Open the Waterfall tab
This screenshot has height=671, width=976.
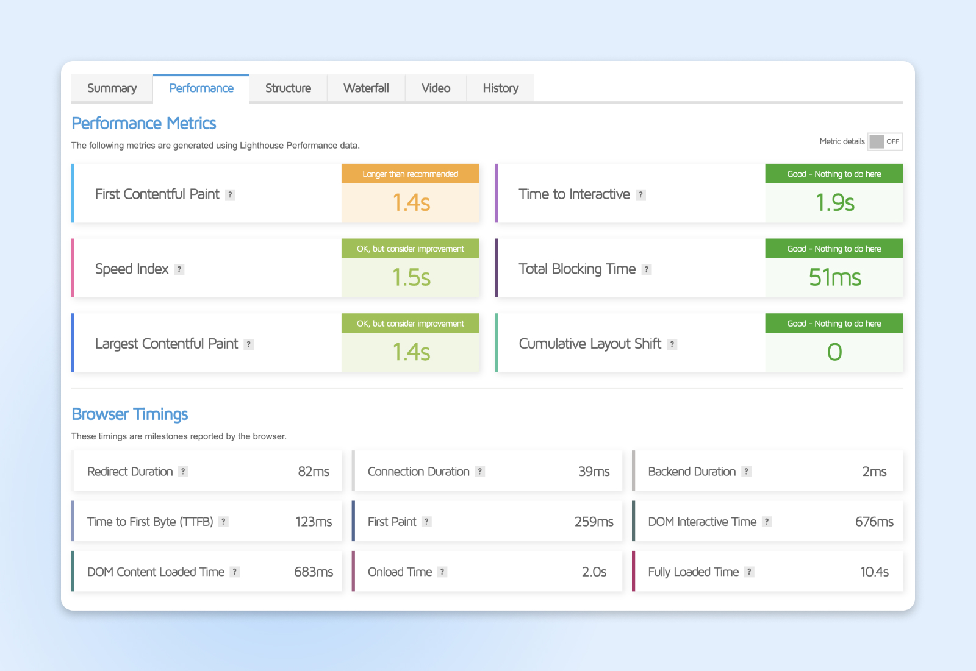click(366, 88)
